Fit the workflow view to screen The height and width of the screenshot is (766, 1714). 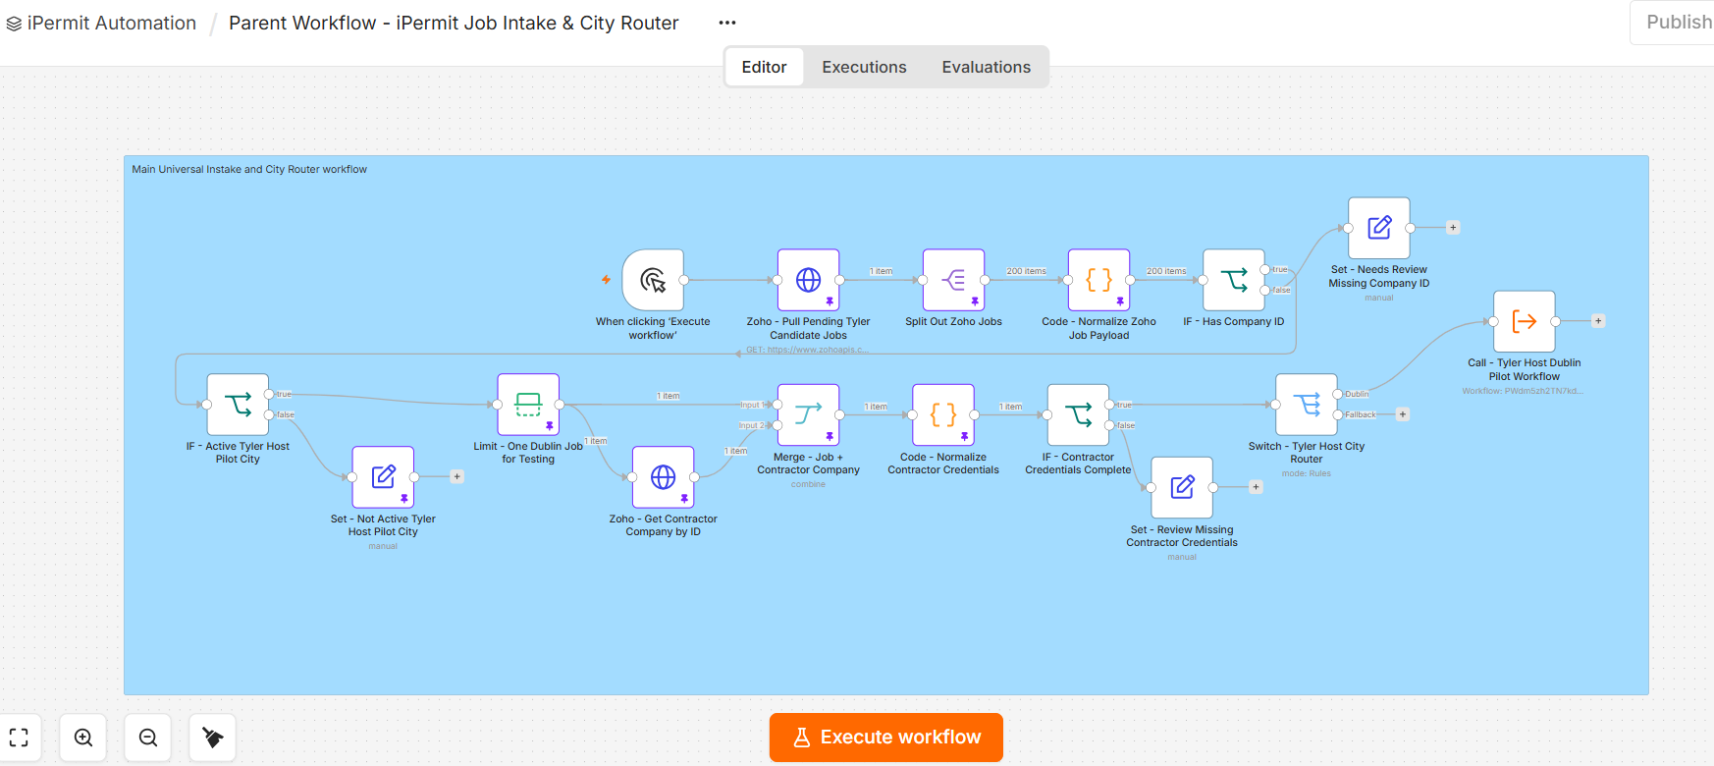19,738
